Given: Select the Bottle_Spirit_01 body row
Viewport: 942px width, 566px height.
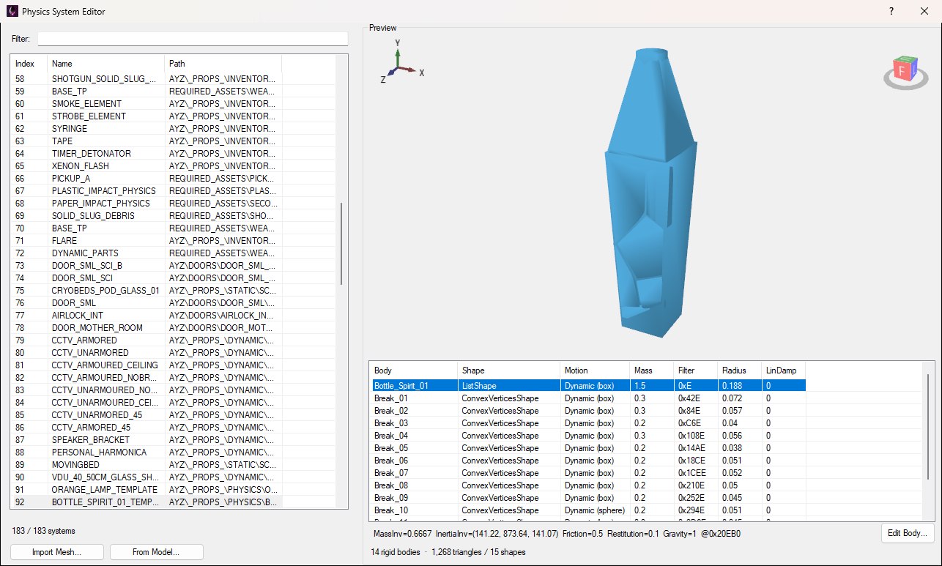Looking at the screenshot, I should point(587,385).
